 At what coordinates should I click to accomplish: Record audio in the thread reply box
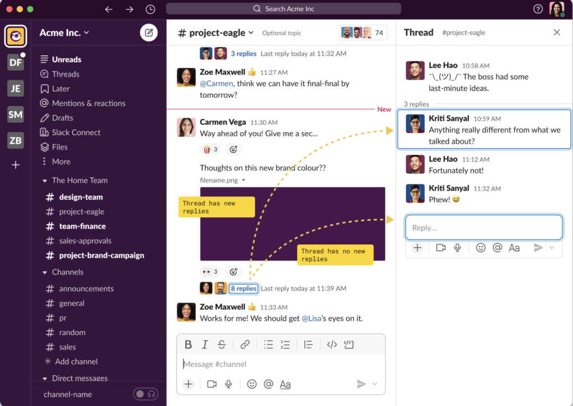tap(457, 248)
